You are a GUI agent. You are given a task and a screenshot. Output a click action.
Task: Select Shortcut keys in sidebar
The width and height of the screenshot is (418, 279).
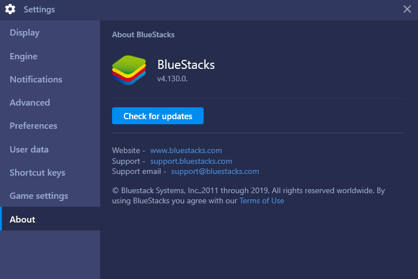(50, 172)
